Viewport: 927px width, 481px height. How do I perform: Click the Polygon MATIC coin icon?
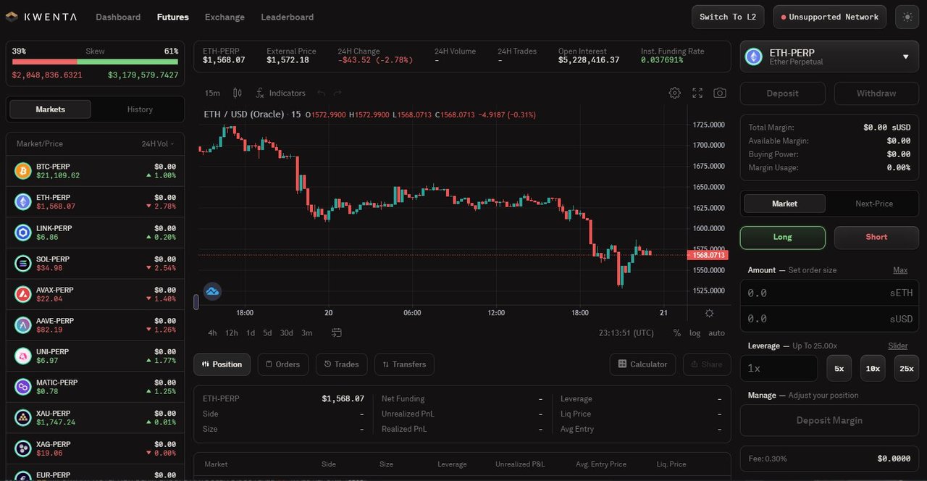tap(23, 387)
